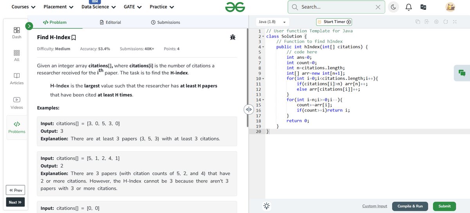The image size is (470, 213).
Task: Click the import code icon in editor toolbar
Action: tap(427, 22)
